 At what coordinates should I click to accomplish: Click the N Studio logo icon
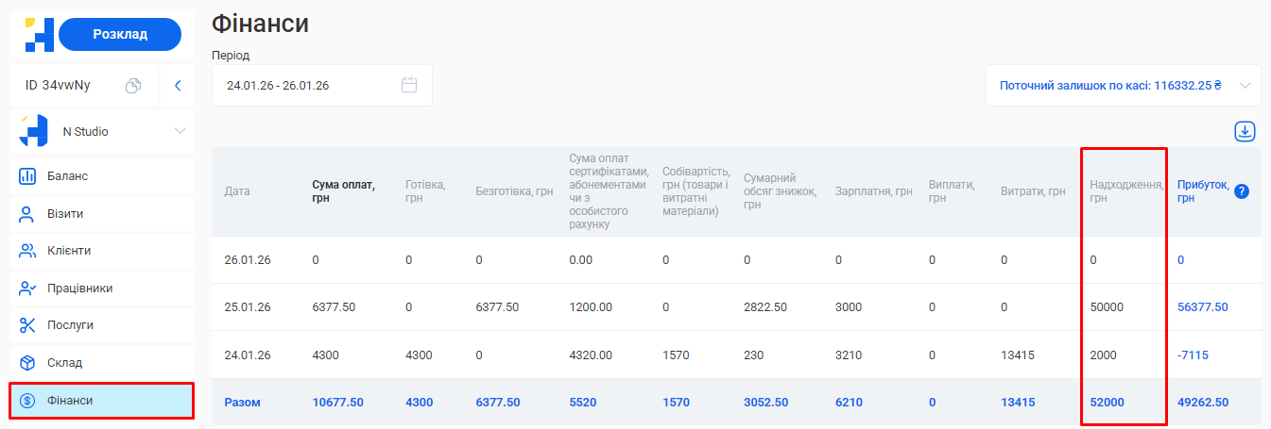pos(34,132)
